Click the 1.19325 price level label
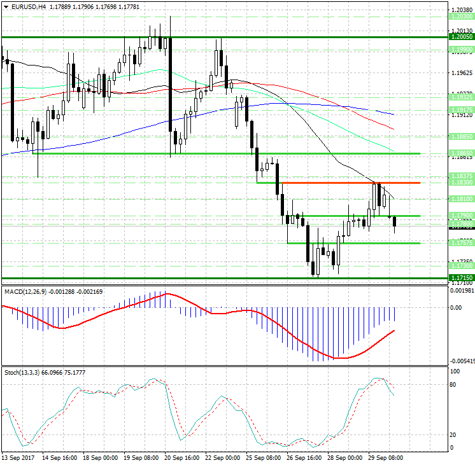Viewport: 475px width, 465px height. [x=462, y=97]
